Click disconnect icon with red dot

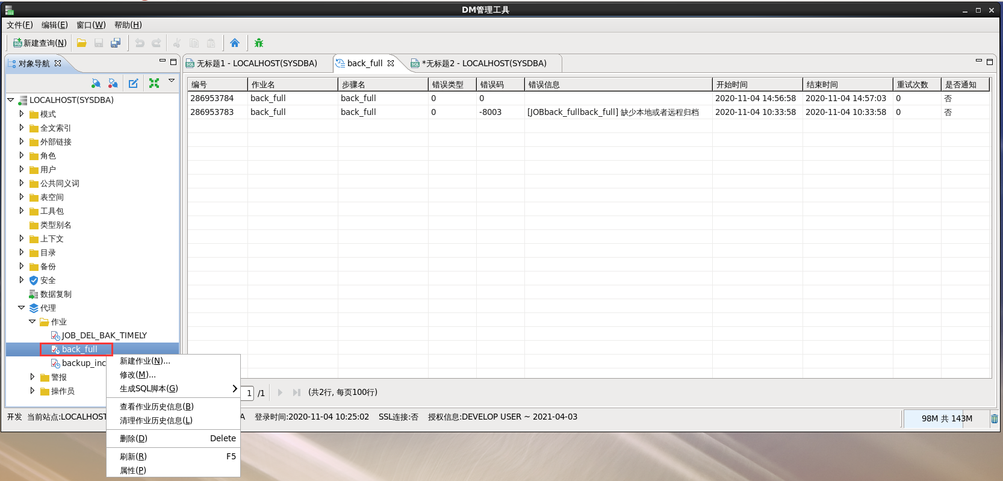click(x=113, y=83)
